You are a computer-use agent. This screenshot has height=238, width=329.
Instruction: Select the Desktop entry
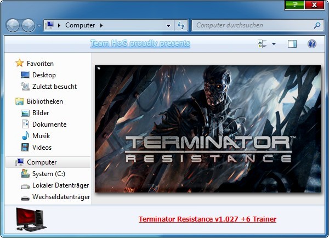[44, 75]
